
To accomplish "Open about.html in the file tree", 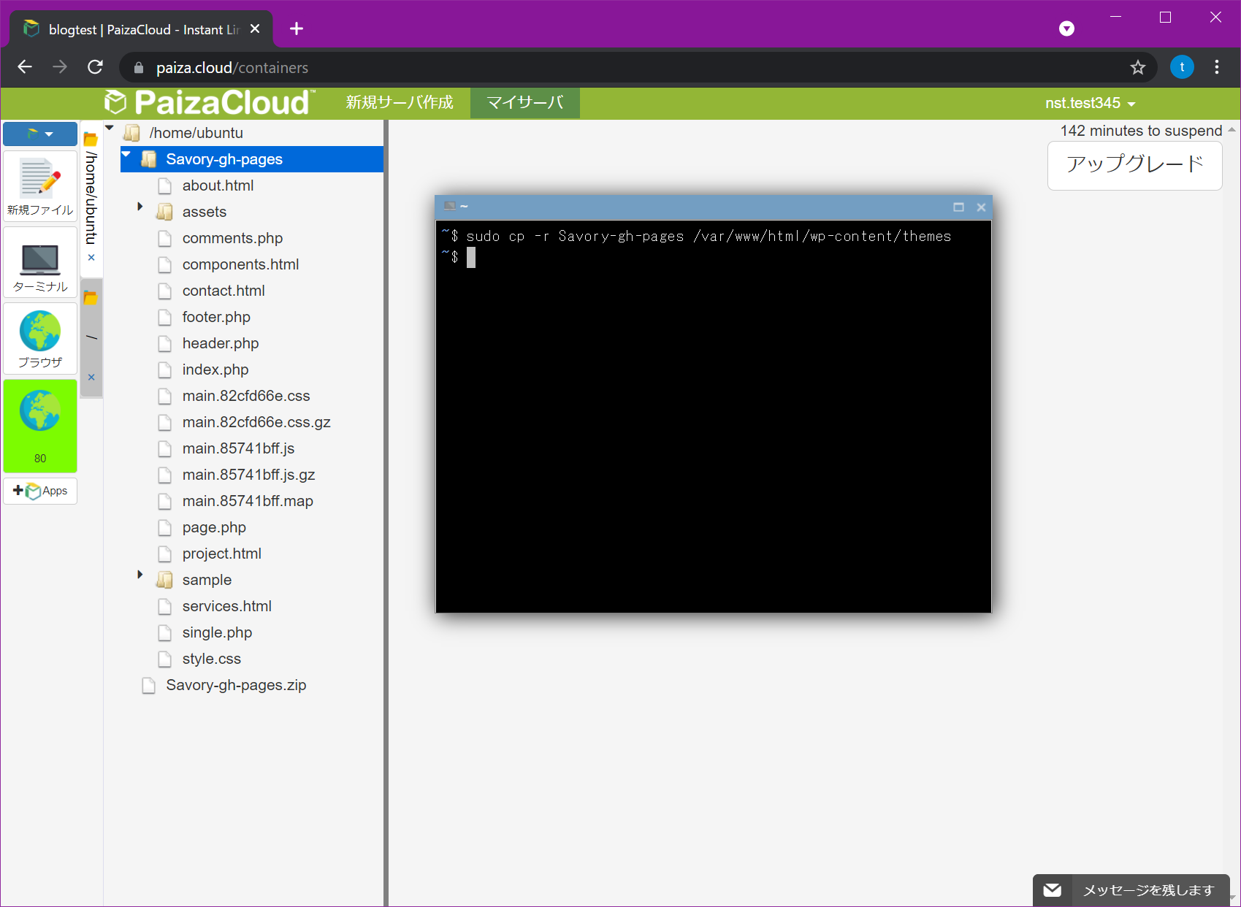I will pyautogui.click(x=218, y=185).
